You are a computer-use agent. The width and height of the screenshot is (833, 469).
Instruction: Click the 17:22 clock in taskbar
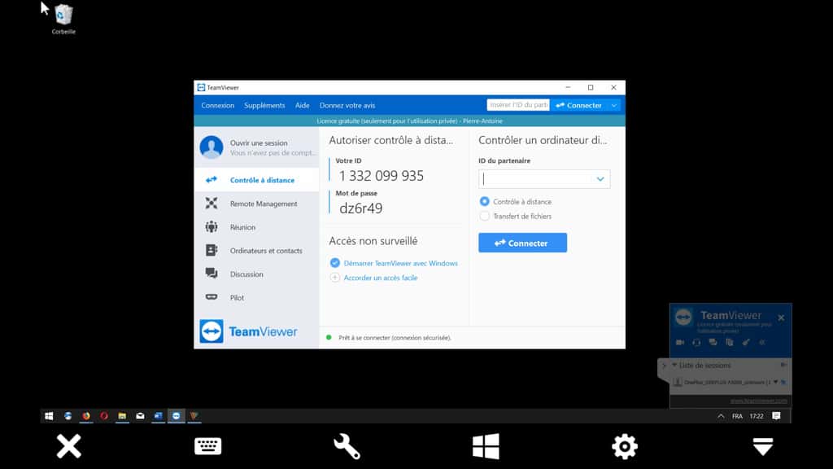point(757,416)
